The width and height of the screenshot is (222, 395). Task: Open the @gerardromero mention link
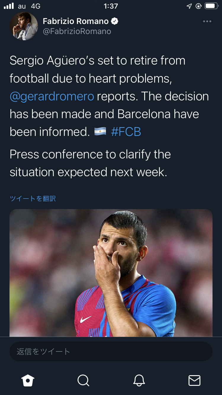[52, 97]
